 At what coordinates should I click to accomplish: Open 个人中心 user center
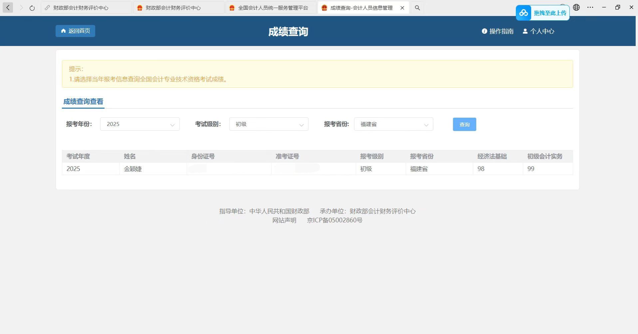tap(538, 31)
